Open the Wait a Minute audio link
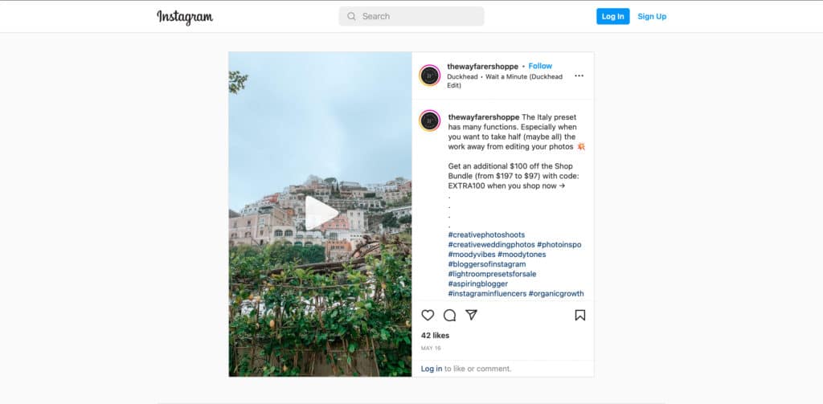 point(505,81)
